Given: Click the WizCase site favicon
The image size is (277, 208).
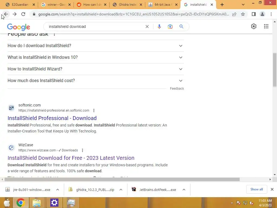Looking at the screenshot, I should 11,148.
